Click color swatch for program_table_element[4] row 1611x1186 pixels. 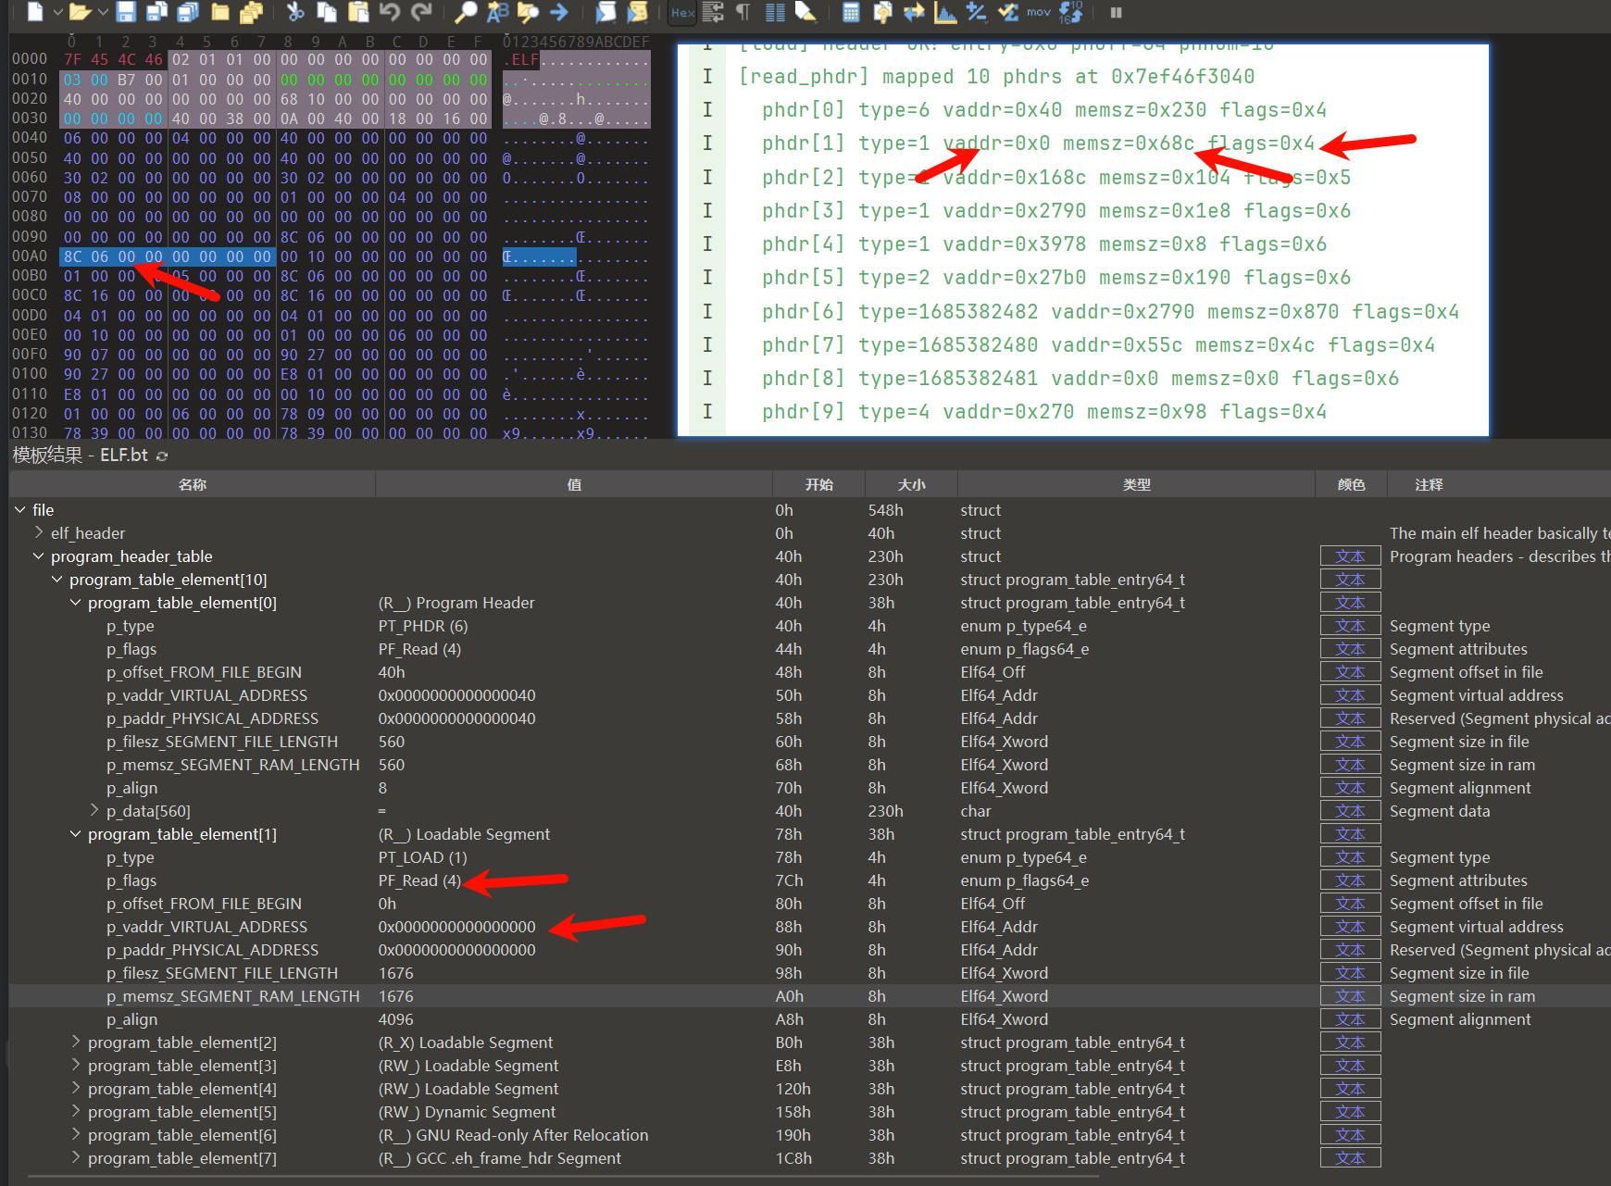click(x=1351, y=1089)
